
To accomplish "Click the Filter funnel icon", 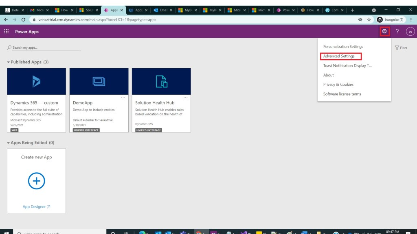I will click(x=397, y=48).
